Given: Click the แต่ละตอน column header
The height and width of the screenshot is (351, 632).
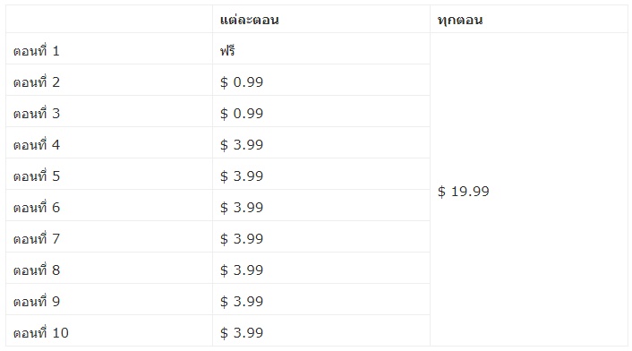Looking at the screenshot, I should tap(249, 20).
